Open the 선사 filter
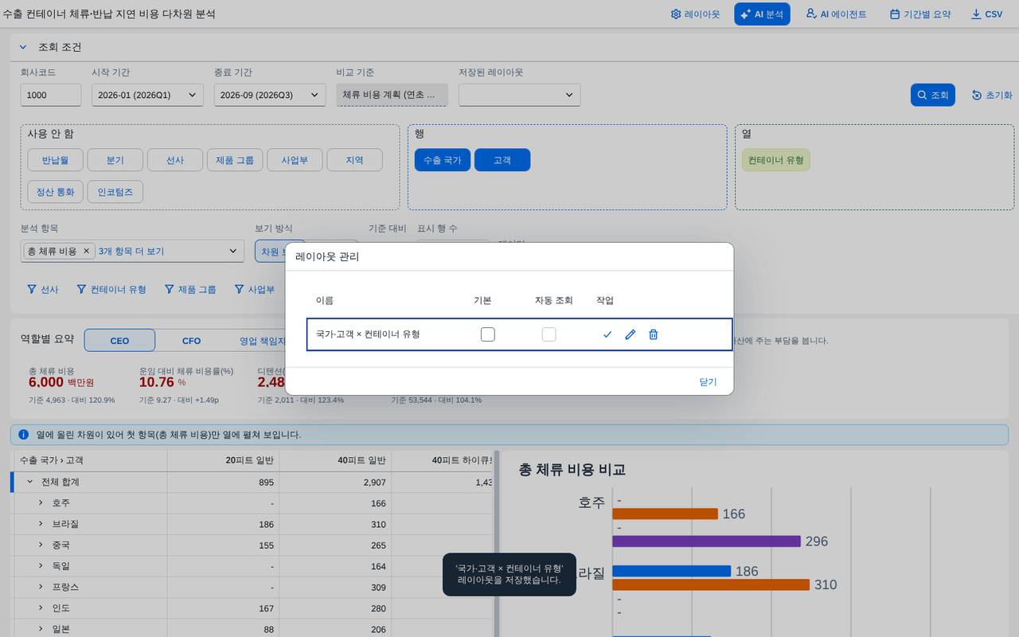The height and width of the screenshot is (637, 1019). pos(43,289)
